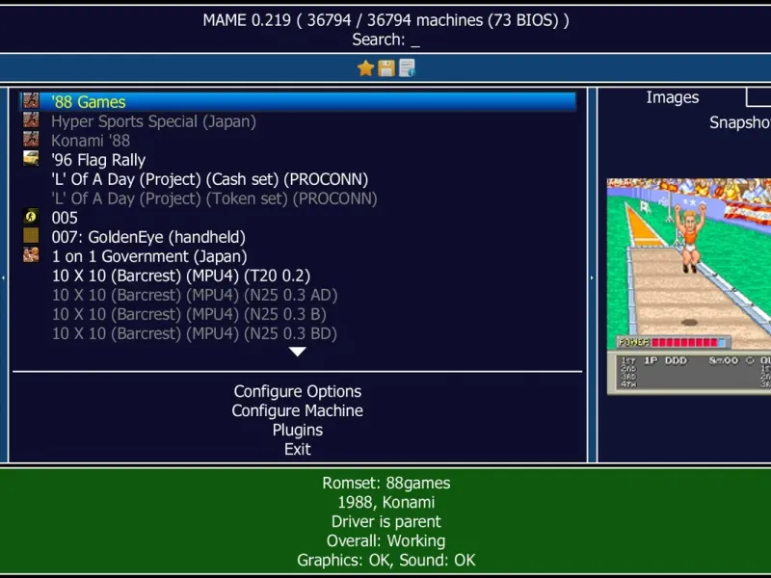The image size is (771, 578).
Task: Open the Plugins menu
Action: (x=298, y=430)
